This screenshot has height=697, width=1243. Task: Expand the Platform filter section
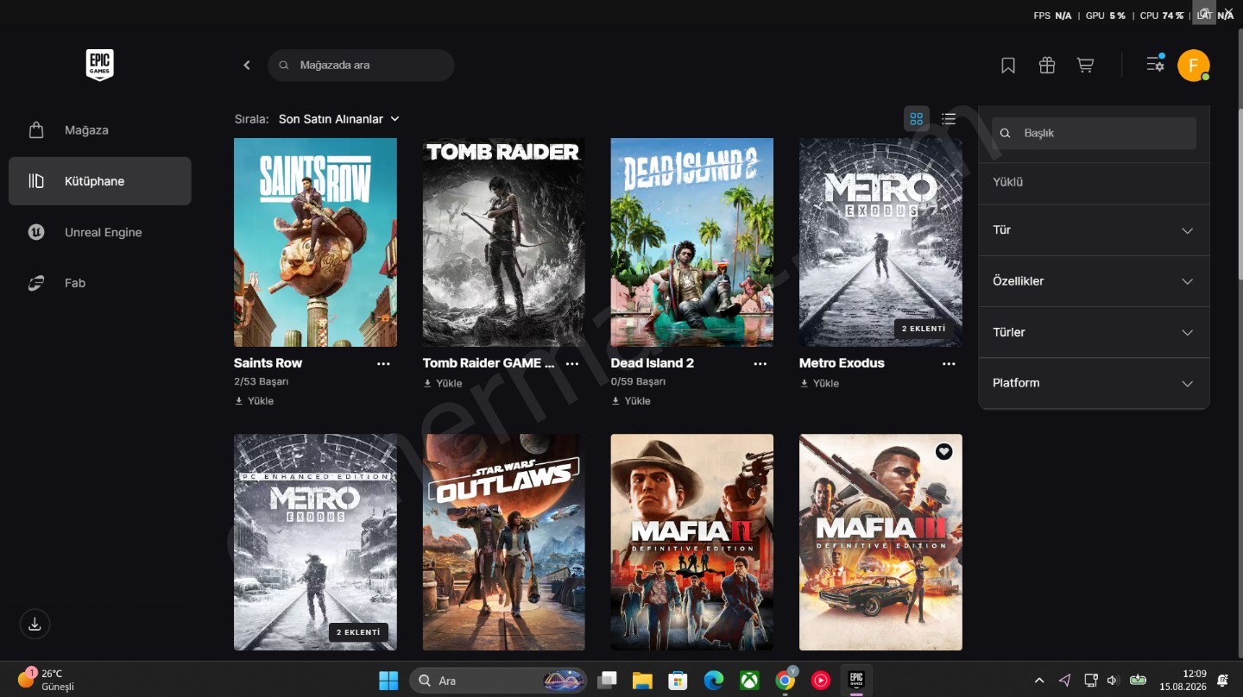1094,383
